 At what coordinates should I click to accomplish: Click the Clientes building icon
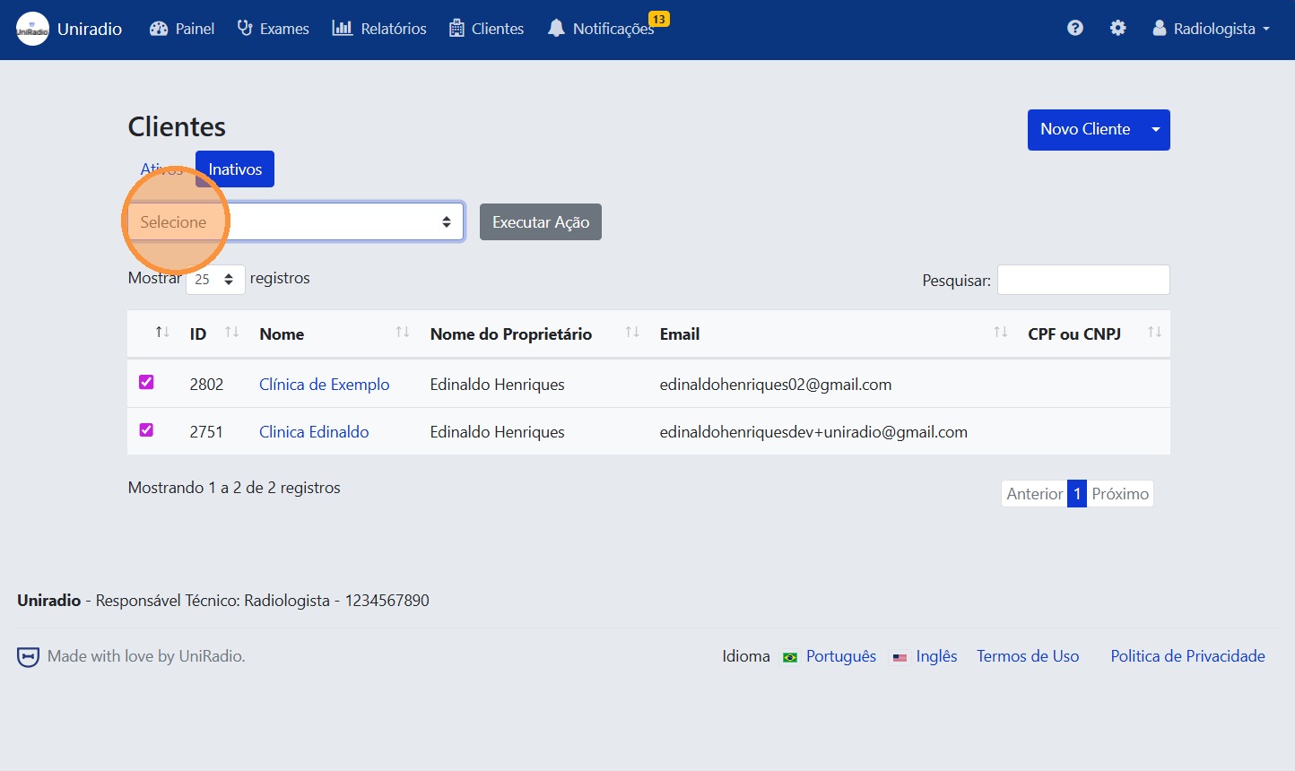(x=457, y=28)
